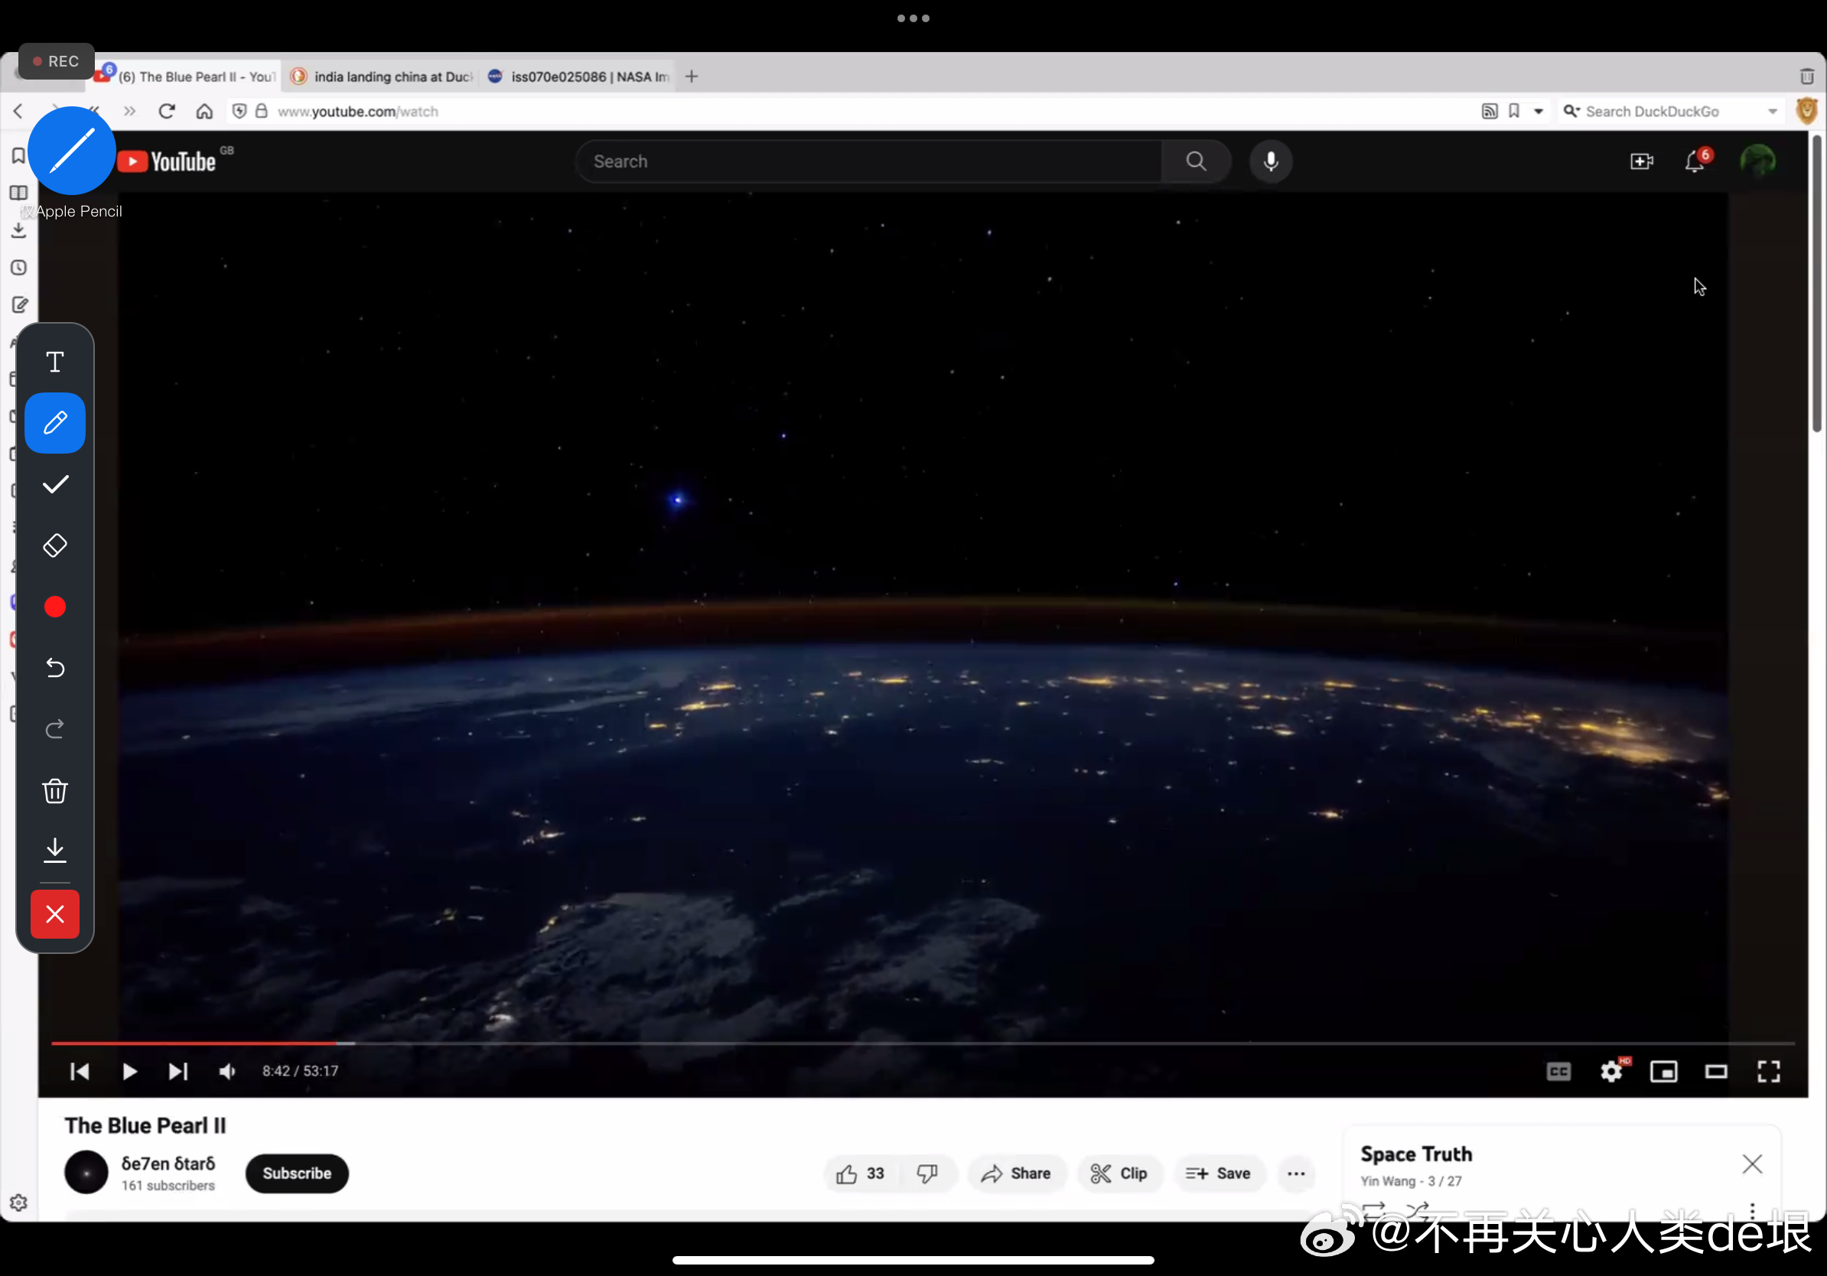Click the annotation undo arrow
This screenshot has width=1827, height=1276.
tap(55, 667)
